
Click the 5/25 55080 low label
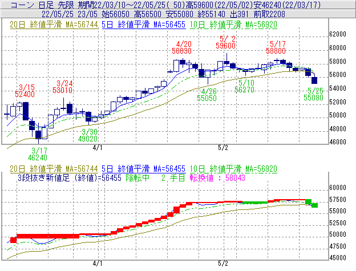coord(313,94)
